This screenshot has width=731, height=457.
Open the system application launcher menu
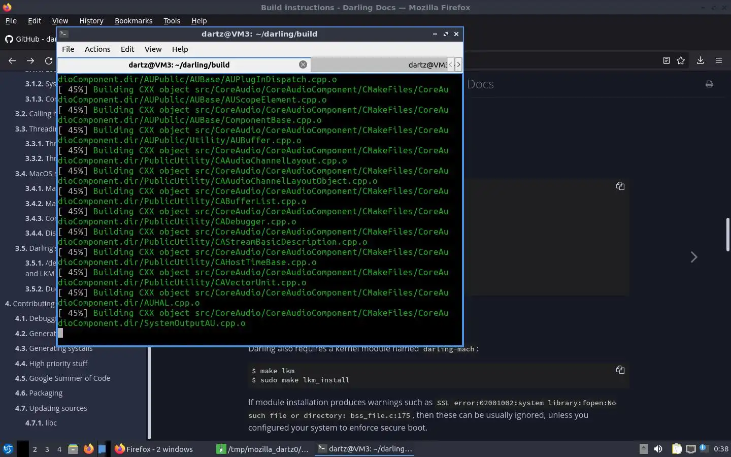tap(8, 449)
